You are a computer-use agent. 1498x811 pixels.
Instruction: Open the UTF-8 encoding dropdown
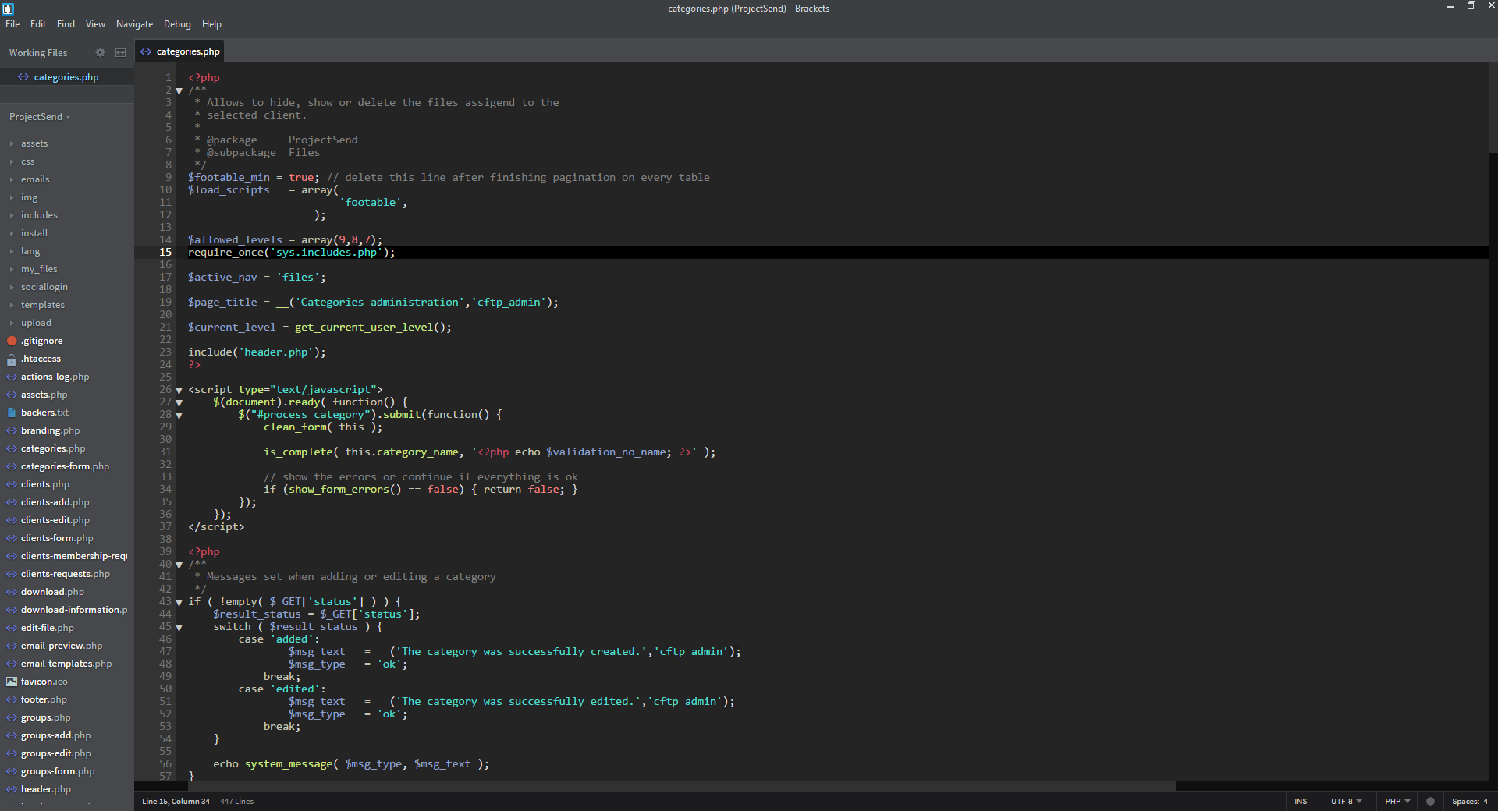[x=1346, y=801]
